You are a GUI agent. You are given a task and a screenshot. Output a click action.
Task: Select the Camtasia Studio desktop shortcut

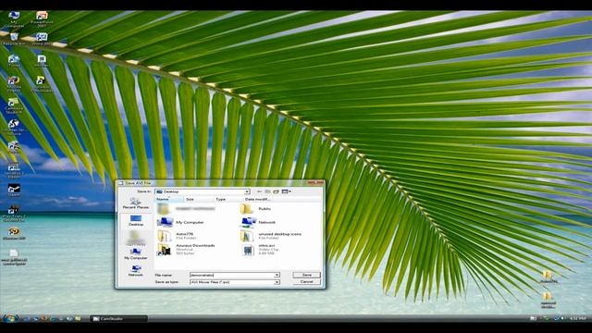[14, 106]
